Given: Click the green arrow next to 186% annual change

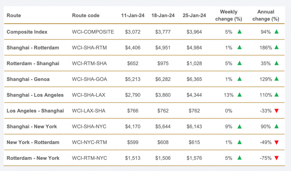Looking at the screenshot, I should (x=276, y=47).
